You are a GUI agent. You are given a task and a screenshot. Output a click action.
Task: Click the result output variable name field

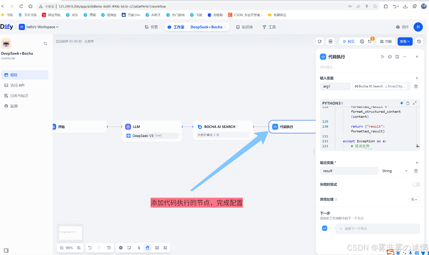tap(349, 171)
